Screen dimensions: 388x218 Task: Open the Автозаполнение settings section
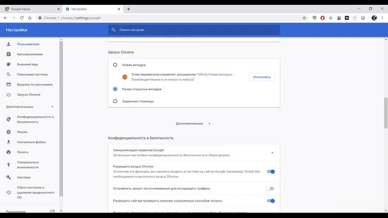30,54
